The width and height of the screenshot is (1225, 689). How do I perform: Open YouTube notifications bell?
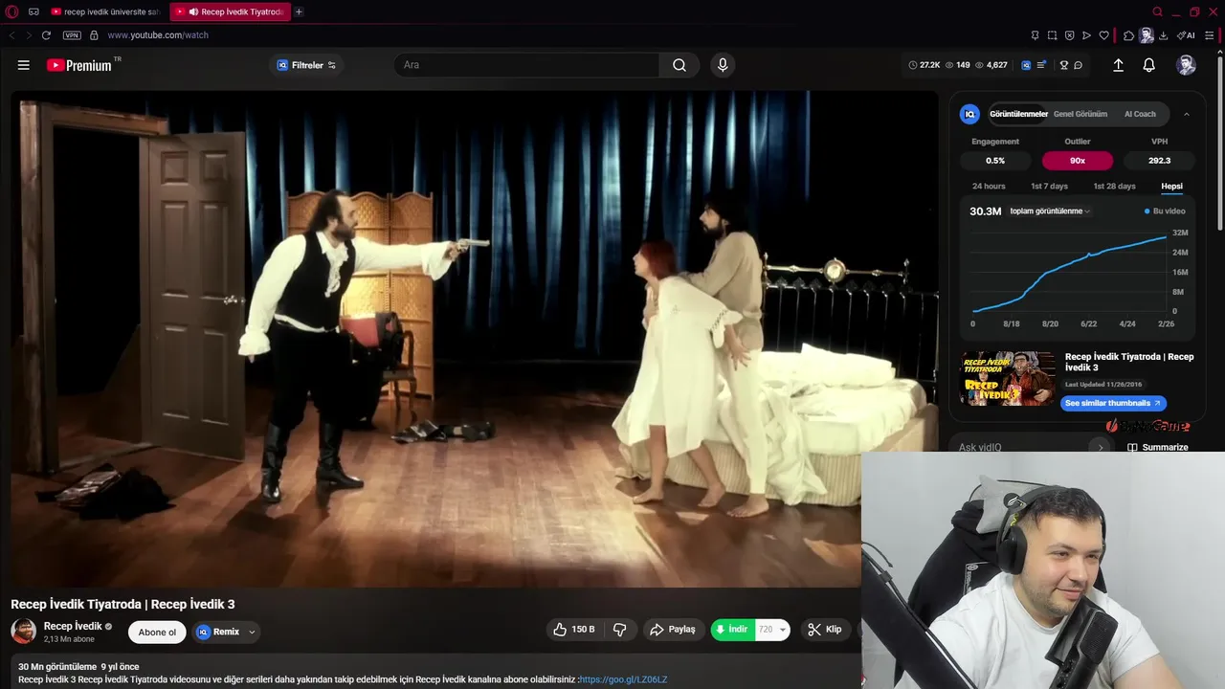click(1148, 65)
